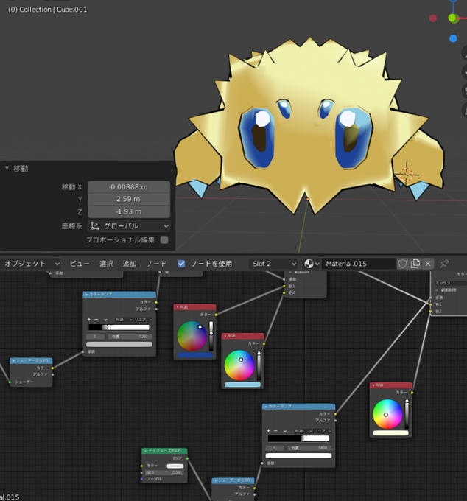Collapse the lower カラーランプ node
Screen dimensions: 467x501
266,407
